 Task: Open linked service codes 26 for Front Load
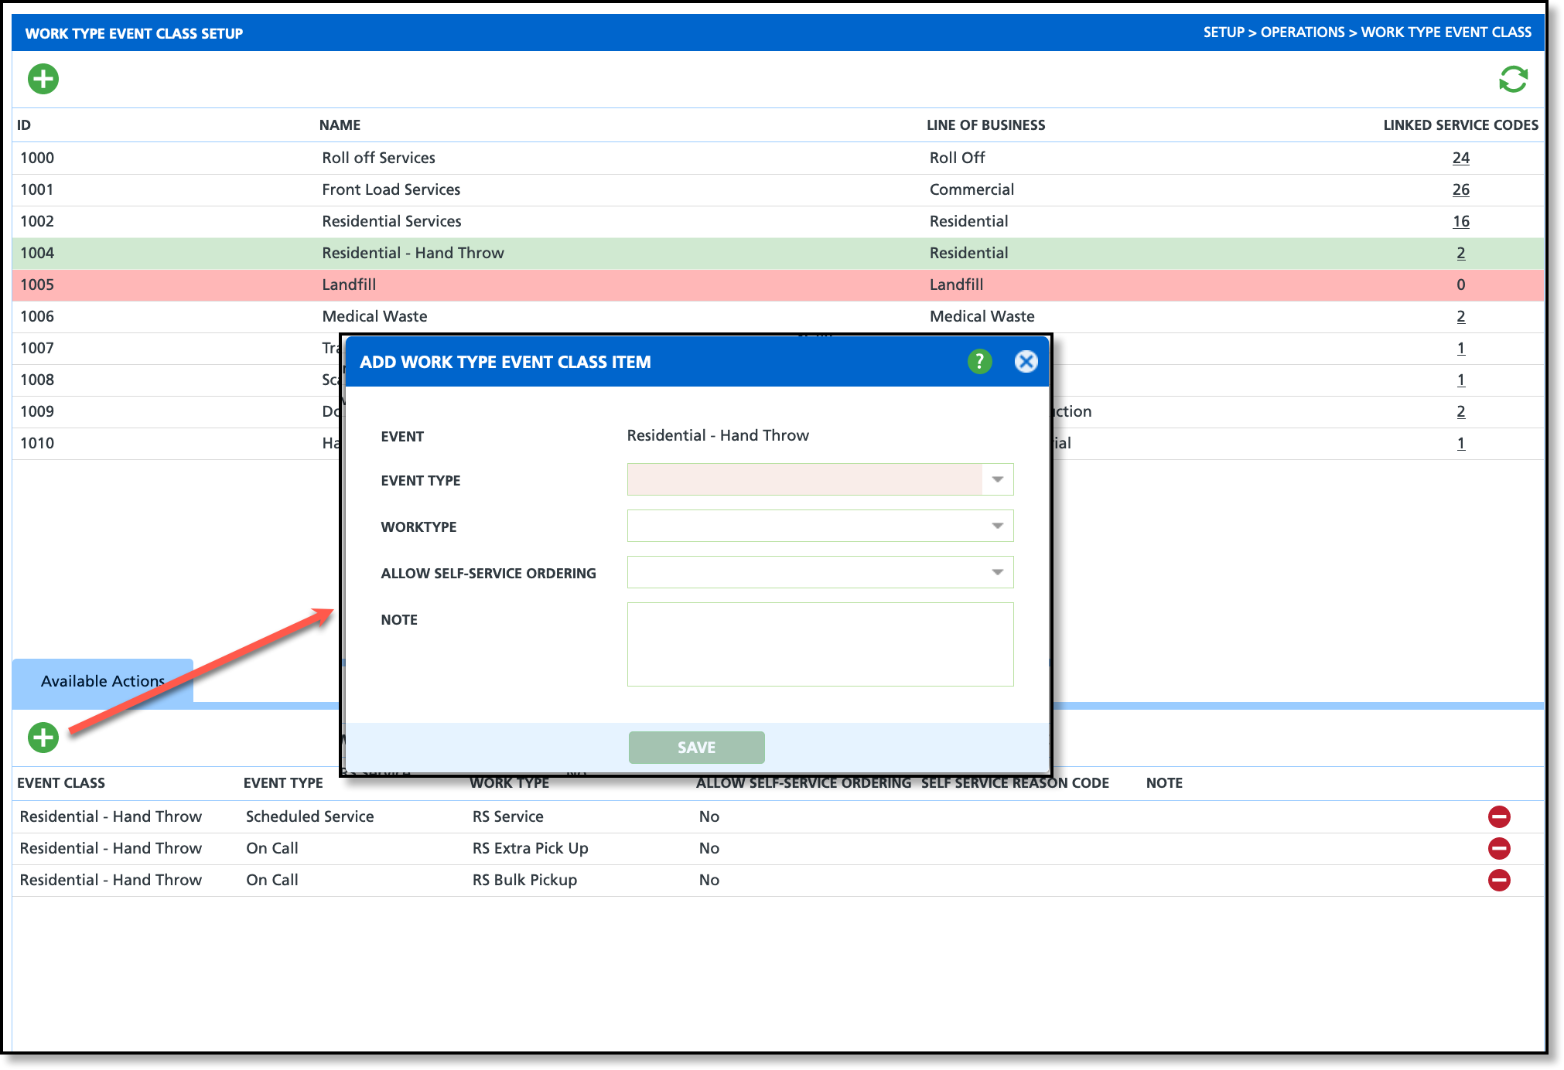pyautogui.click(x=1460, y=189)
